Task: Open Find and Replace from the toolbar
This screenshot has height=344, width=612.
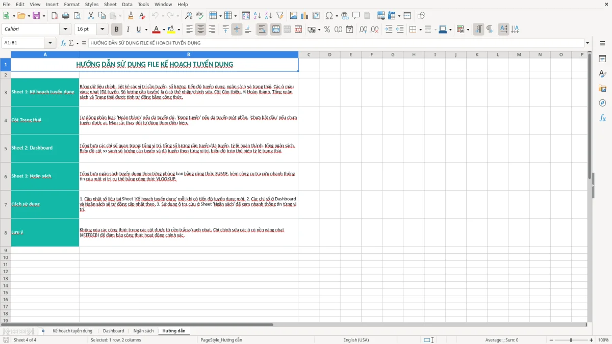Action: [x=189, y=16]
